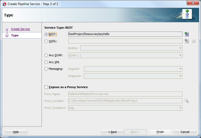This screenshot has height=138, width=201.
Task: Open the Messaging Request dropdown
Action: (x=133, y=69)
